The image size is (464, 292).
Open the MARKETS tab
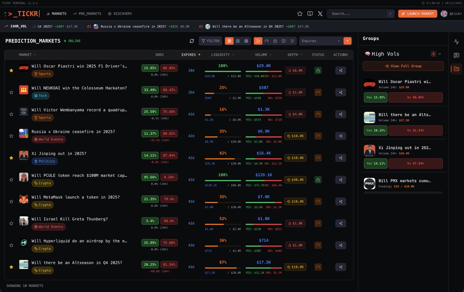(x=56, y=14)
